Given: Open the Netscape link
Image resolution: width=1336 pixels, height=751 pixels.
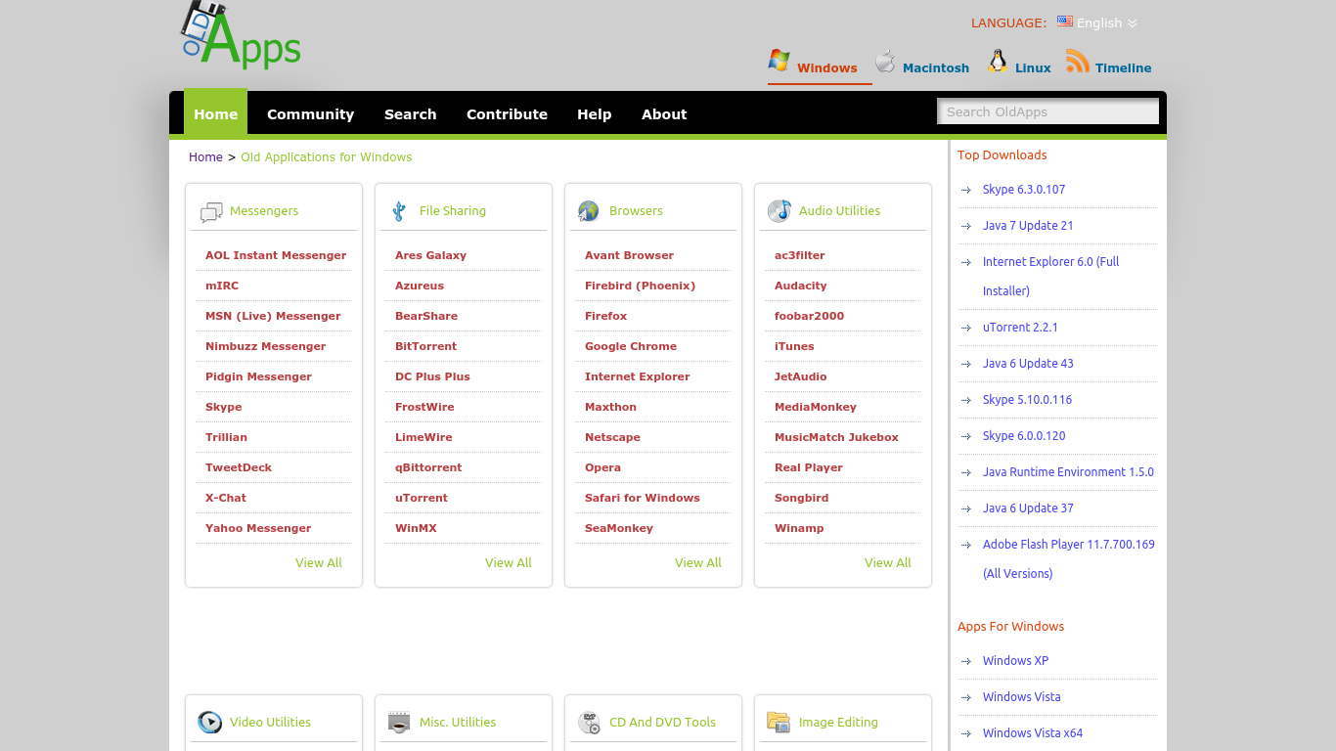Looking at the screenshot, I should (x=612, y=437).
